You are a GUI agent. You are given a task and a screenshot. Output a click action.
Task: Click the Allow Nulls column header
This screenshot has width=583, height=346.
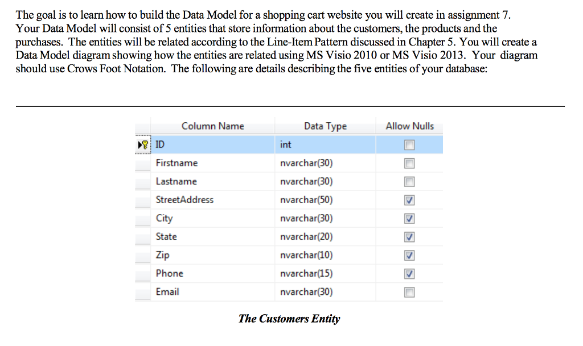(409, 126)
